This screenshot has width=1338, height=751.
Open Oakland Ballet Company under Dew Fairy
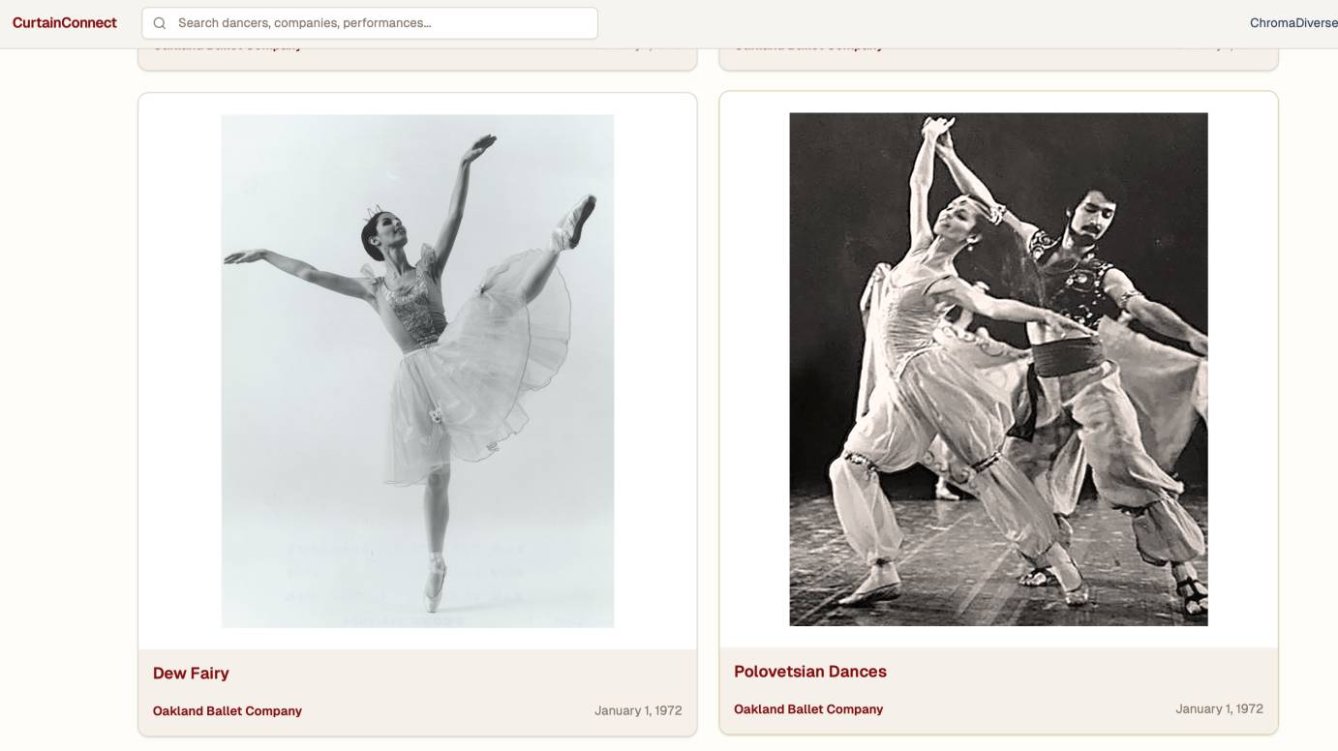[228, 711]
